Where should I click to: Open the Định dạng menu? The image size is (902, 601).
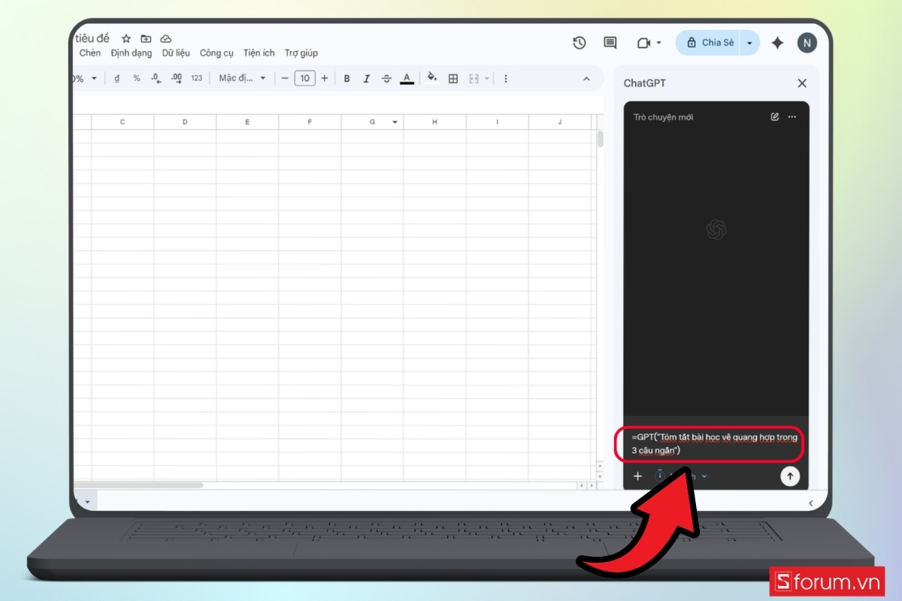131,53
